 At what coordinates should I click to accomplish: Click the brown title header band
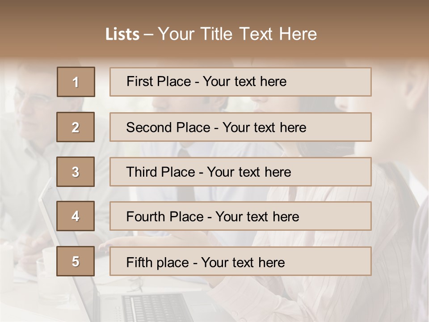214,29
